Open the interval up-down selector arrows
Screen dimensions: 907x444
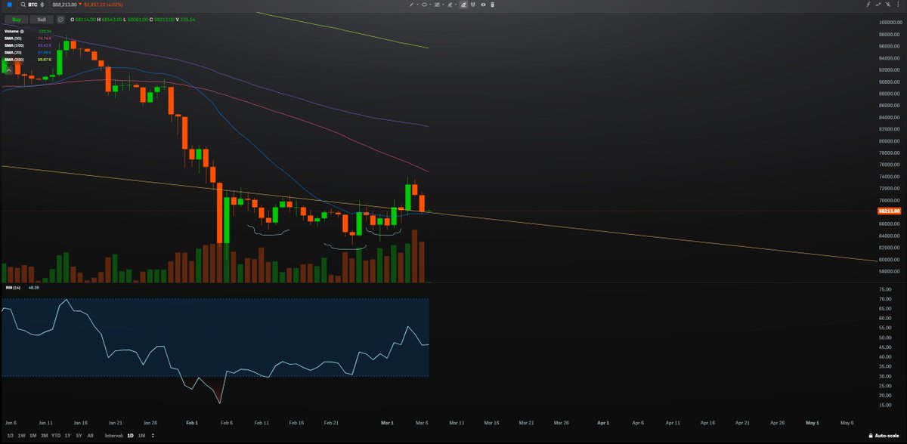[153, 436]
